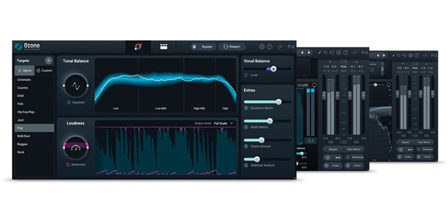Image resolution: width=448 pixels, height=224 pixels.
Task: Choose Jazz from the genre list
Action: [x=21, y=120]
